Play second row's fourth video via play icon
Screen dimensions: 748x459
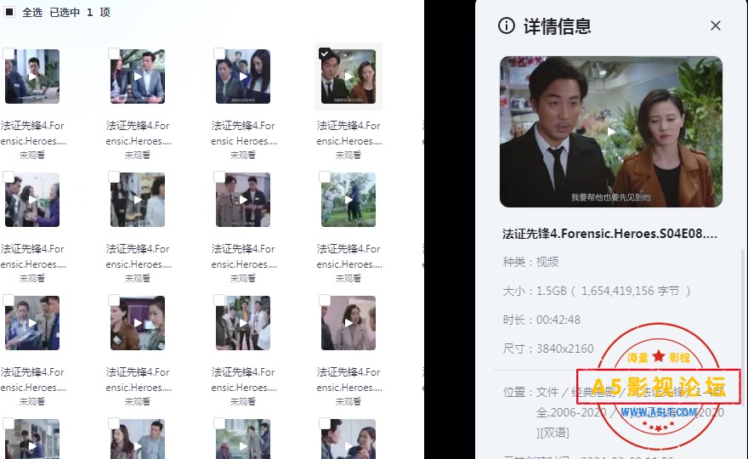click(348, 200)
